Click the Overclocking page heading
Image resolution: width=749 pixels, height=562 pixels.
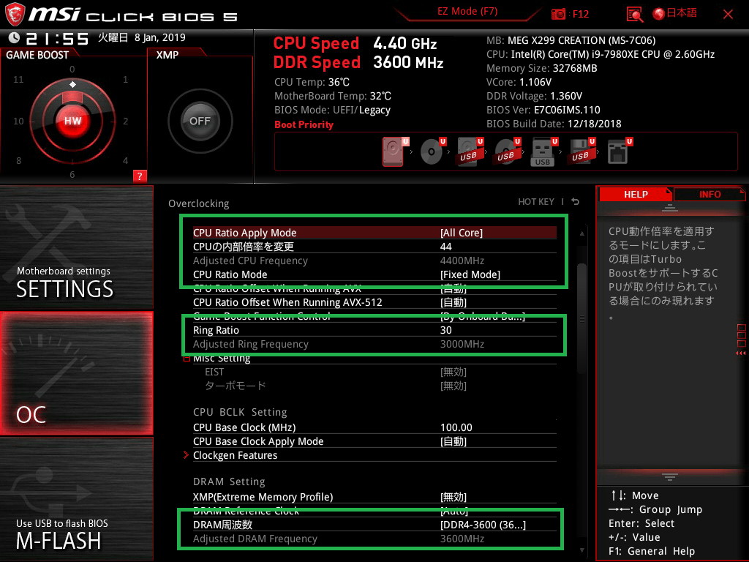(x=198, y=203)
